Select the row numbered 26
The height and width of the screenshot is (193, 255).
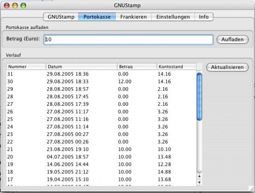point(101,112)
